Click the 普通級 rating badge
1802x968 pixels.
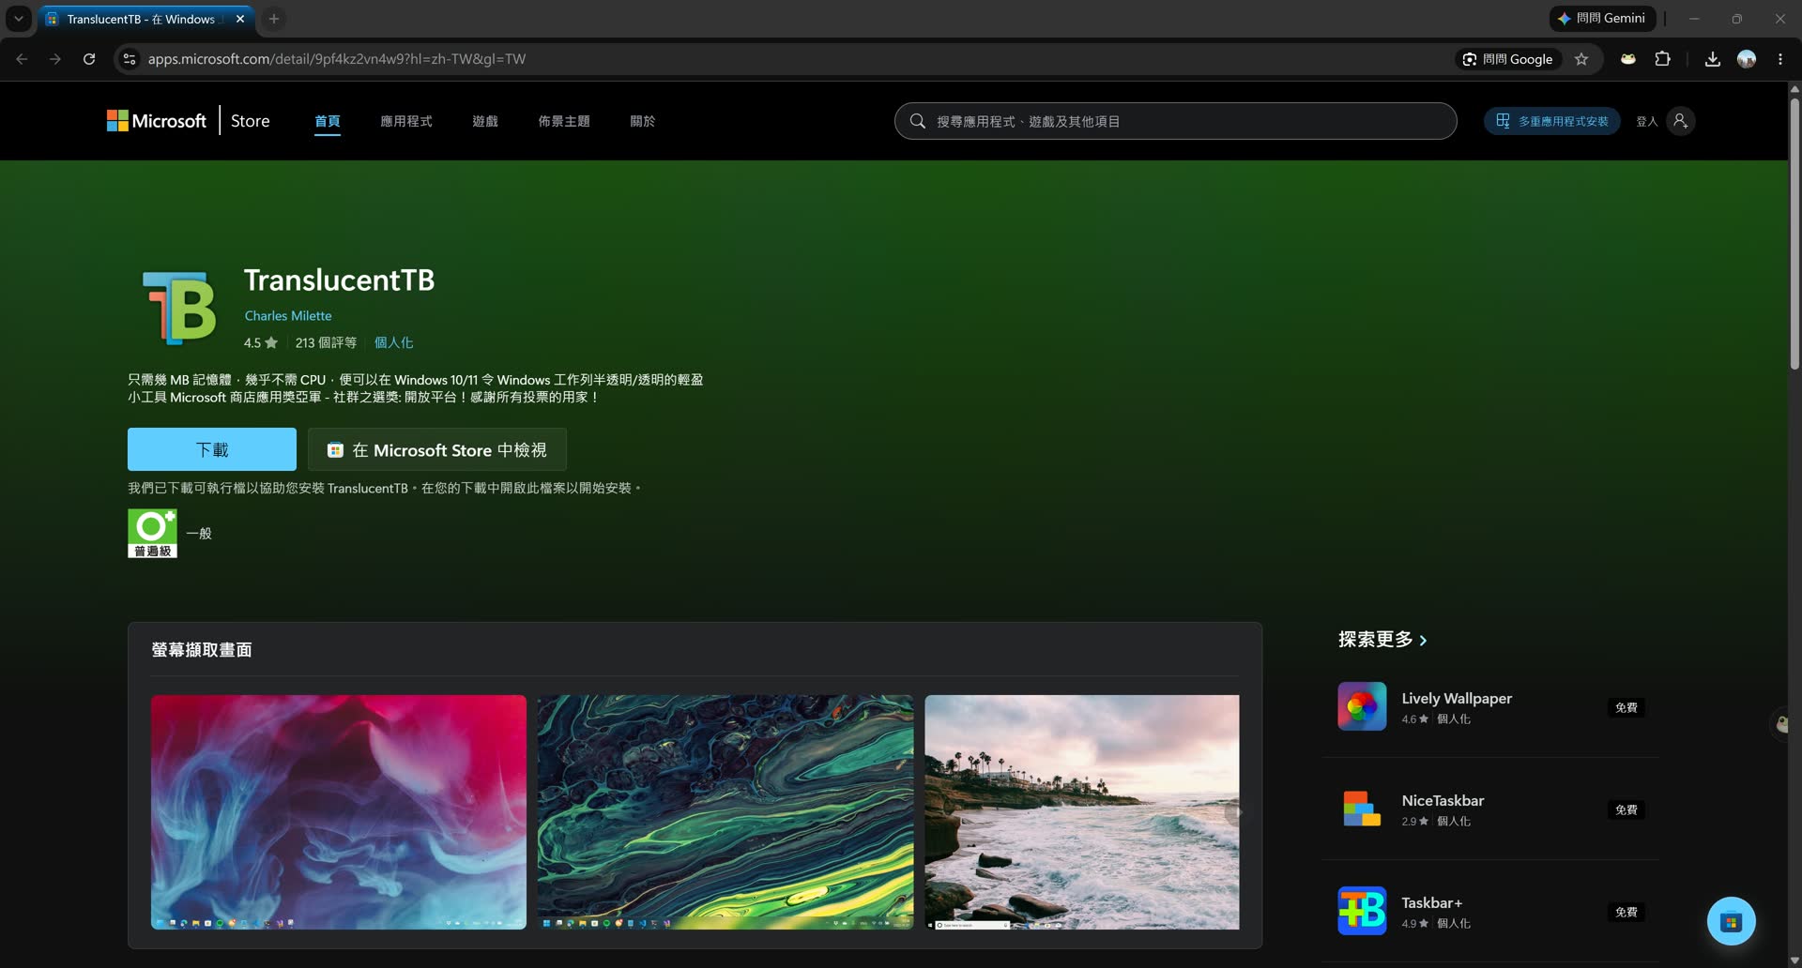[x=152, y=533]
